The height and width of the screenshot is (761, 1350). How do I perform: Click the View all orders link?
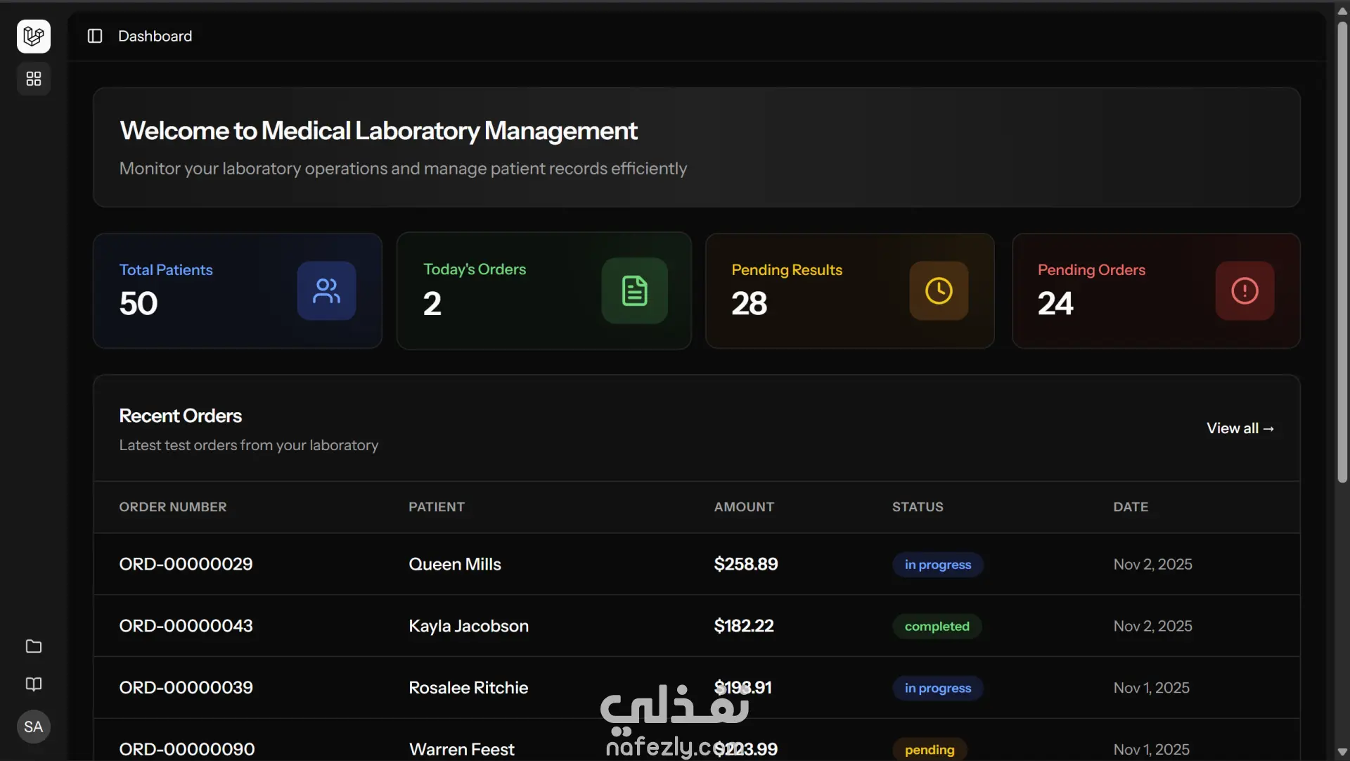[x=1240, y=428]
